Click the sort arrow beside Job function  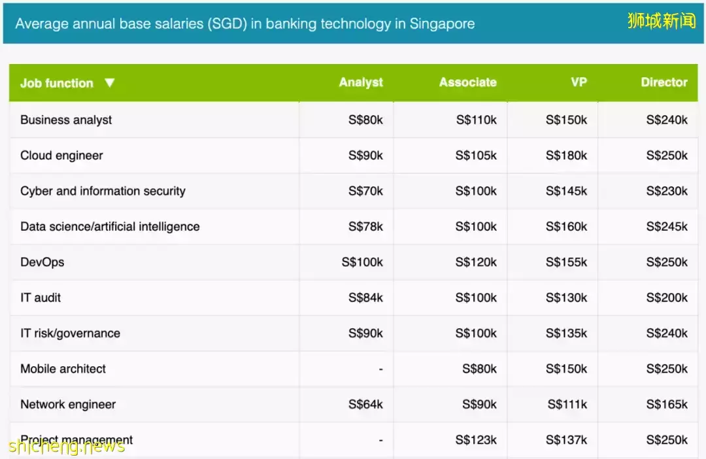(x=109, y=83)
